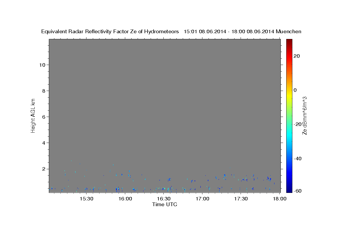Click the plot title 'Equivalent Radar Reflectivity Factor Ze of Hydrometeors'

click(110, 32)
